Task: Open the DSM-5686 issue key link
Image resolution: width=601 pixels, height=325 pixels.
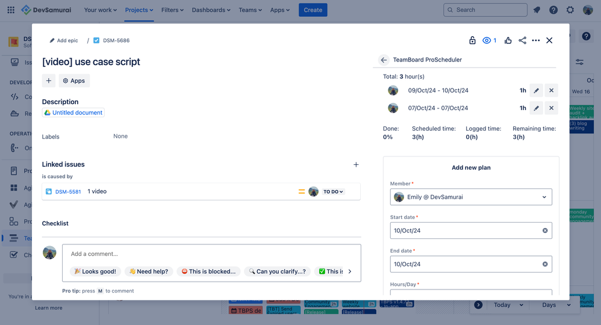Action: pyautogui.click(x=116, y=40)
